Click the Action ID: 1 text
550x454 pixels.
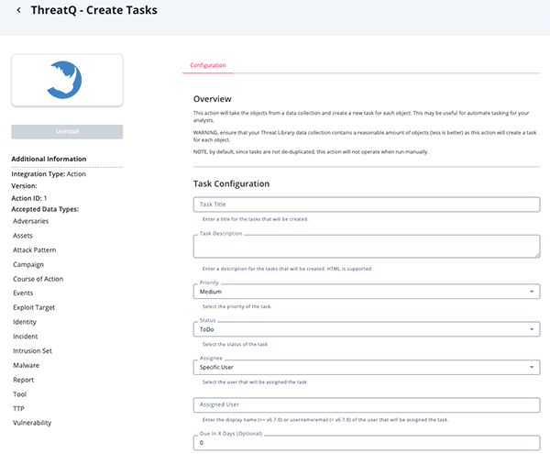tap(29, 198)
